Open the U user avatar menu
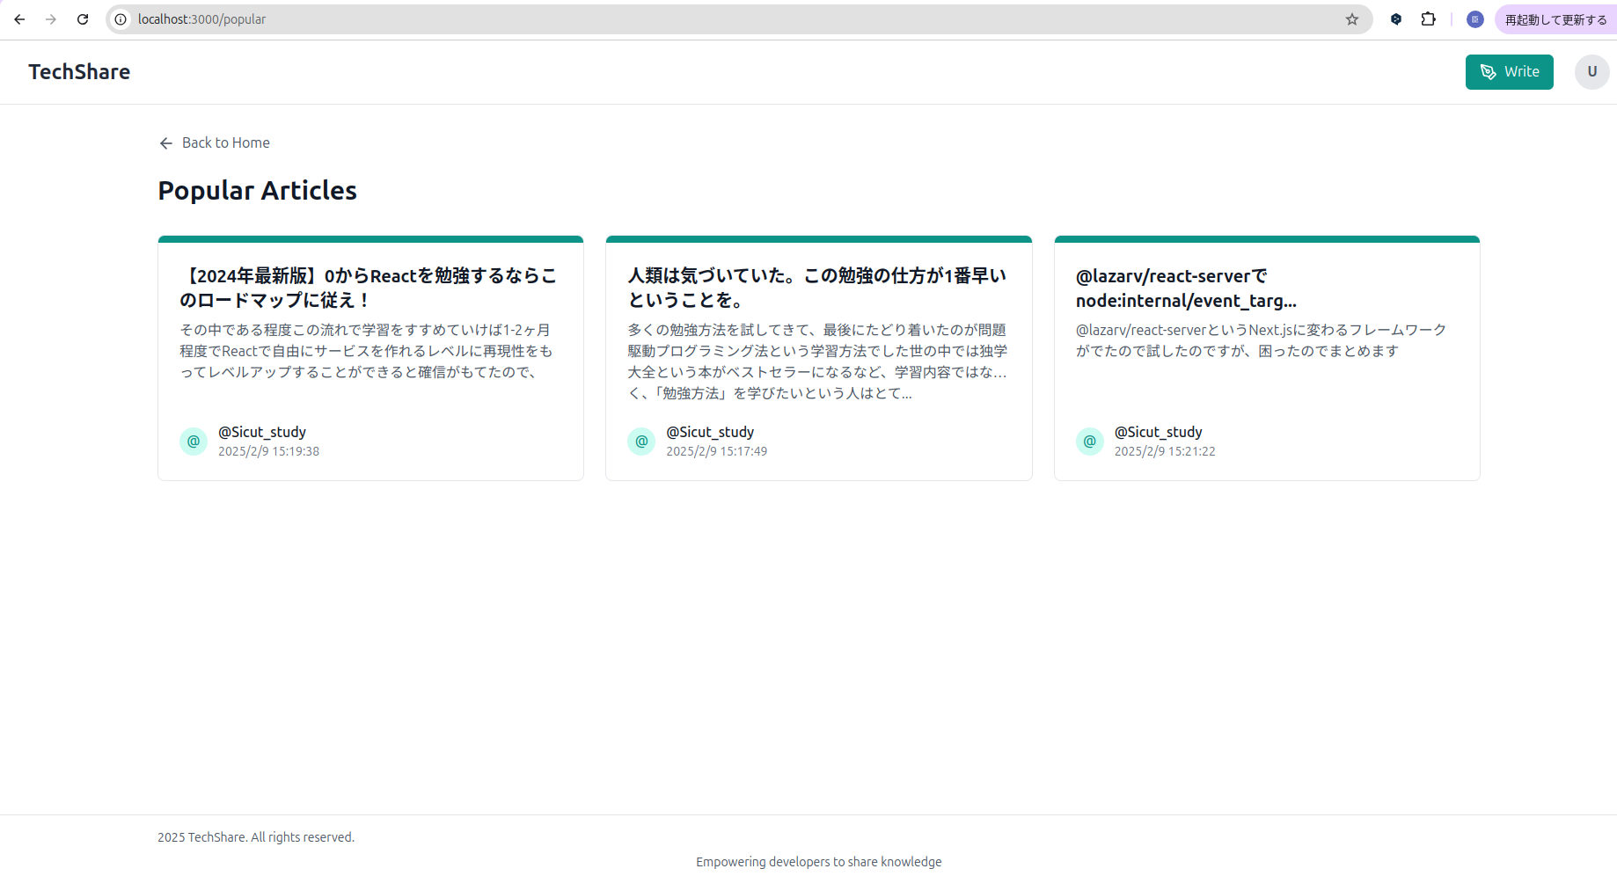The image size is (1617, 876). click(1592, 72)
